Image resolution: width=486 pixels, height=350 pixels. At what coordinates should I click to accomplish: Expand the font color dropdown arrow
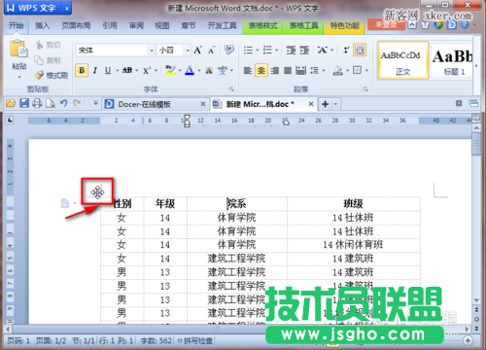198,70
